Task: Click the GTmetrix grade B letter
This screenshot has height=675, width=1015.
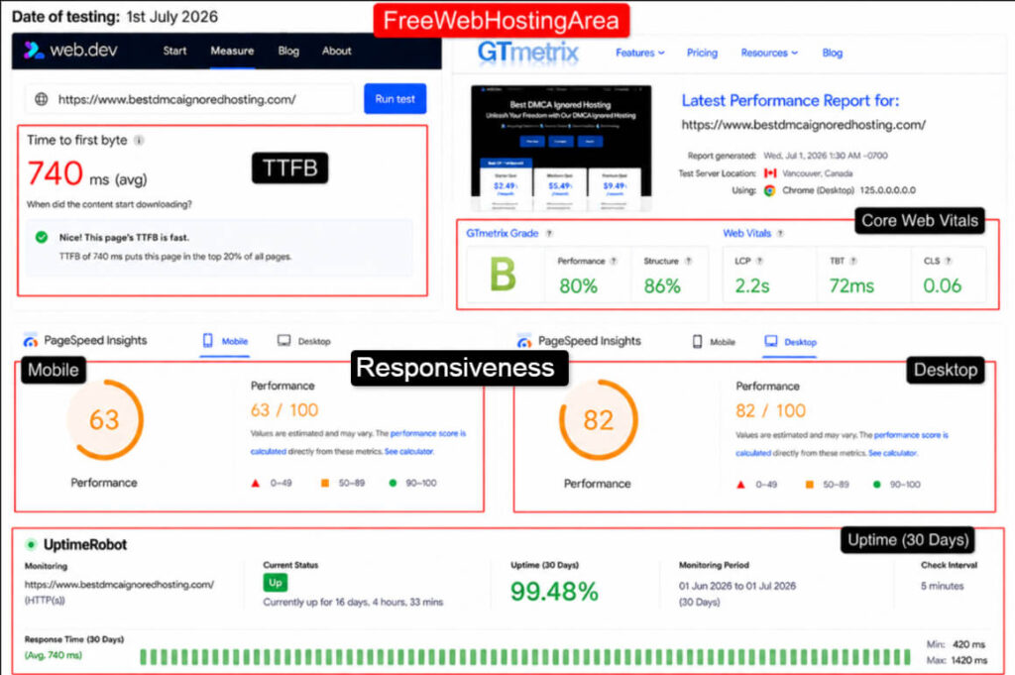Action: point(503,275)
